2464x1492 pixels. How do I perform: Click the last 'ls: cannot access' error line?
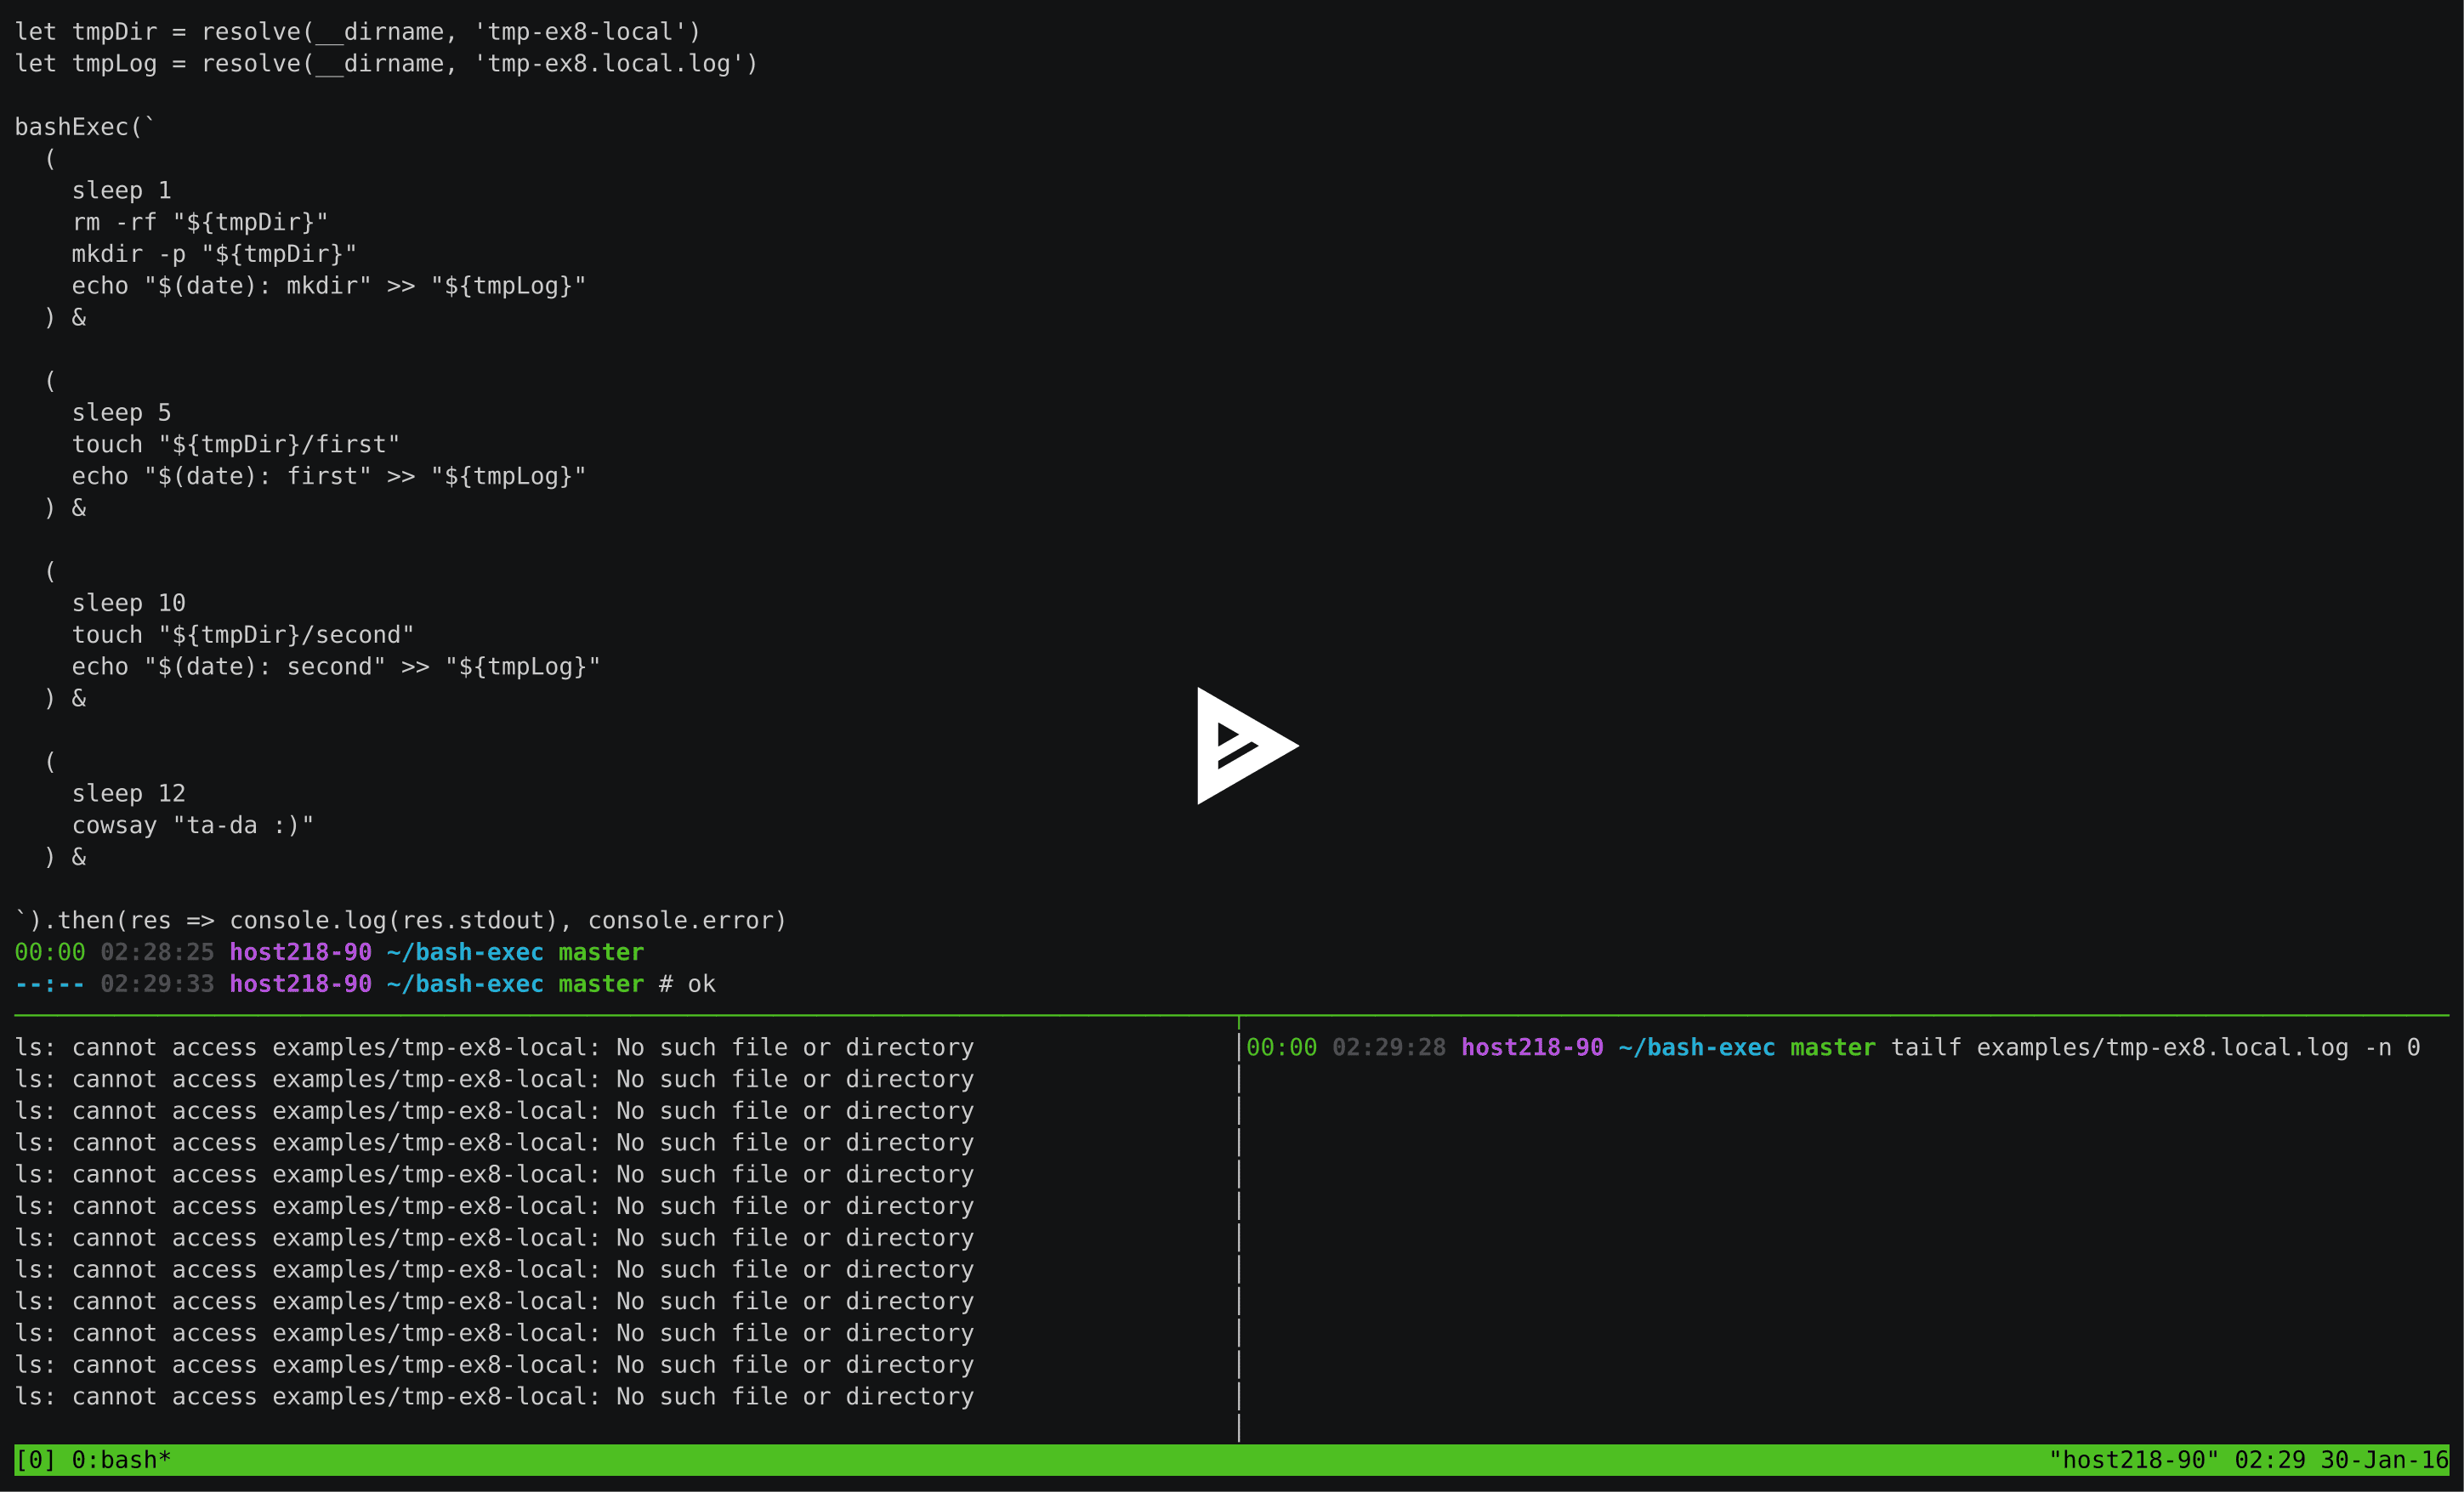(494, 1397)
